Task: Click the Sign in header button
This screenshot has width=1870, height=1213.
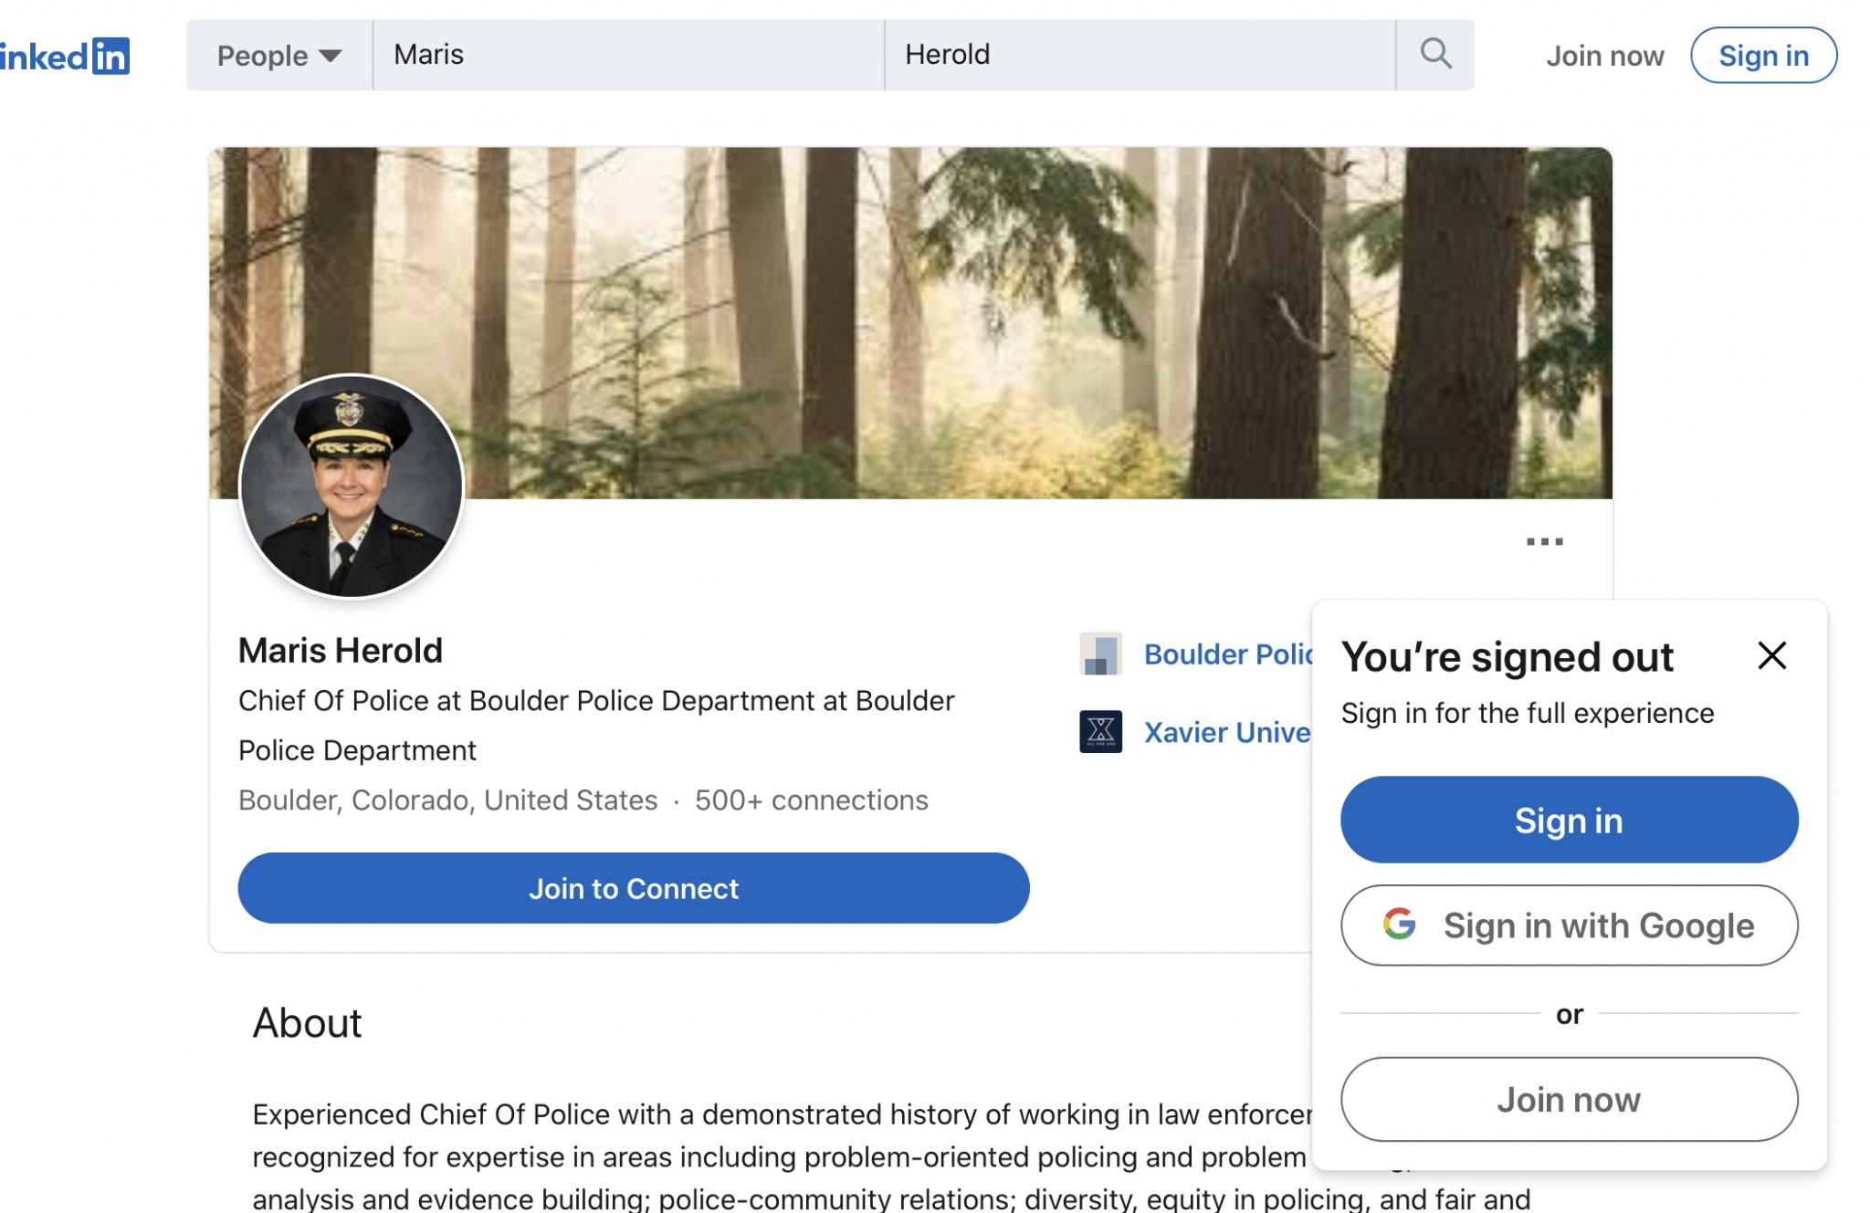Action: coord(1763,56)
